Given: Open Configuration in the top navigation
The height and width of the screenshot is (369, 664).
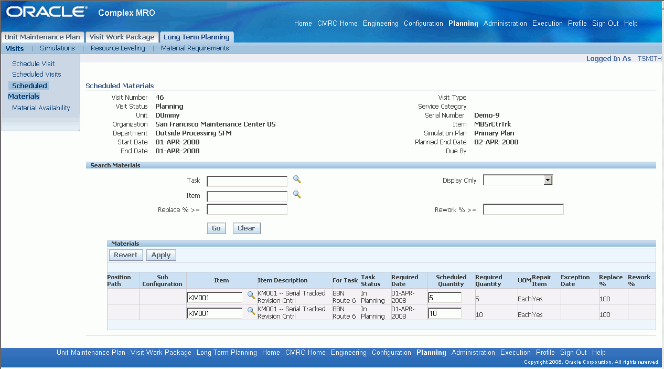Looking at the screenshot, I should (423, 24).
